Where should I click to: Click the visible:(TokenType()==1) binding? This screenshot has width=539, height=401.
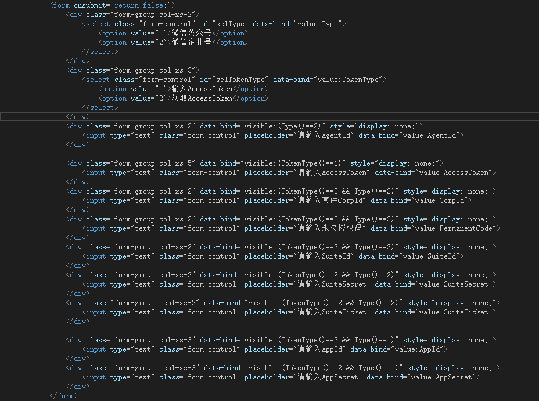pyautogui.click(x=293, y=163)
